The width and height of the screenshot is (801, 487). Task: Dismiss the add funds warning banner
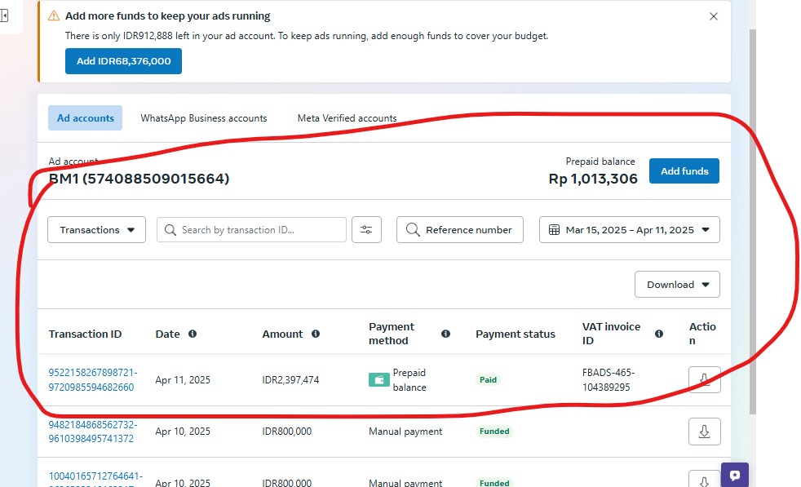coord(714,16)
